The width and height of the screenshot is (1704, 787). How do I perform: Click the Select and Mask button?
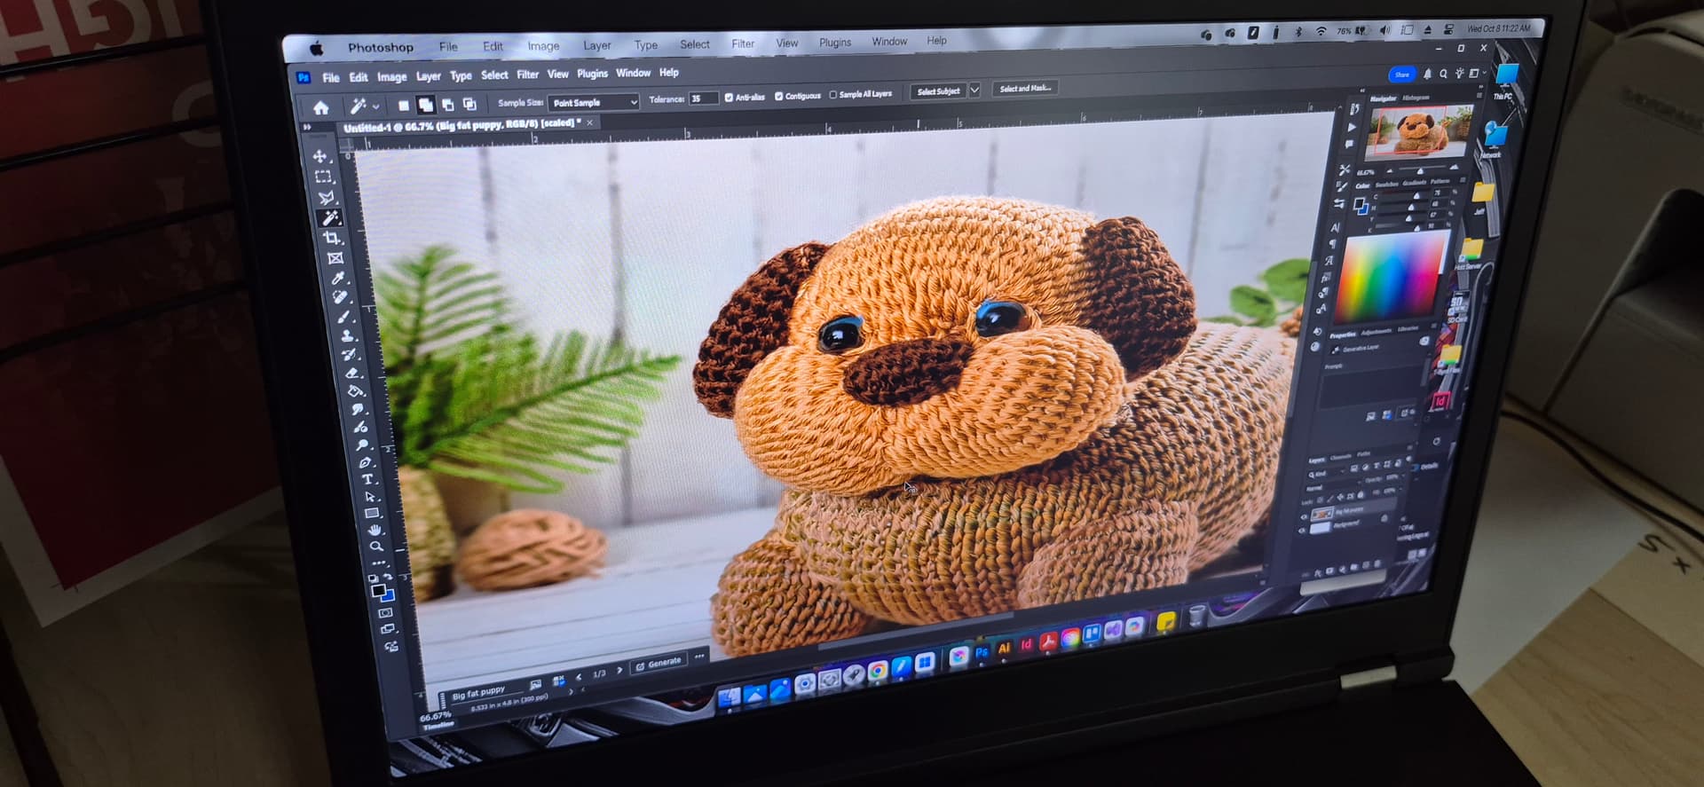point(1025,89)
